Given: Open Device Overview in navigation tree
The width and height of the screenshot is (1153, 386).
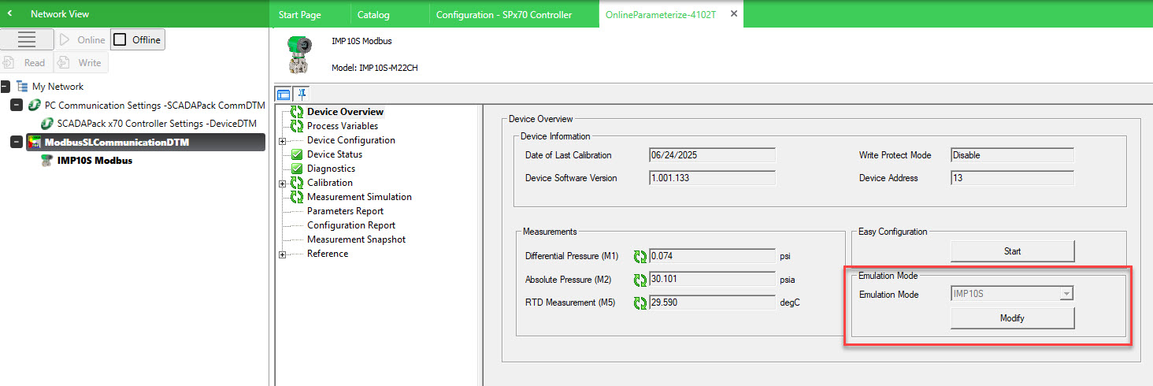Looking at the screenshot, I should (x=345, y=112).
